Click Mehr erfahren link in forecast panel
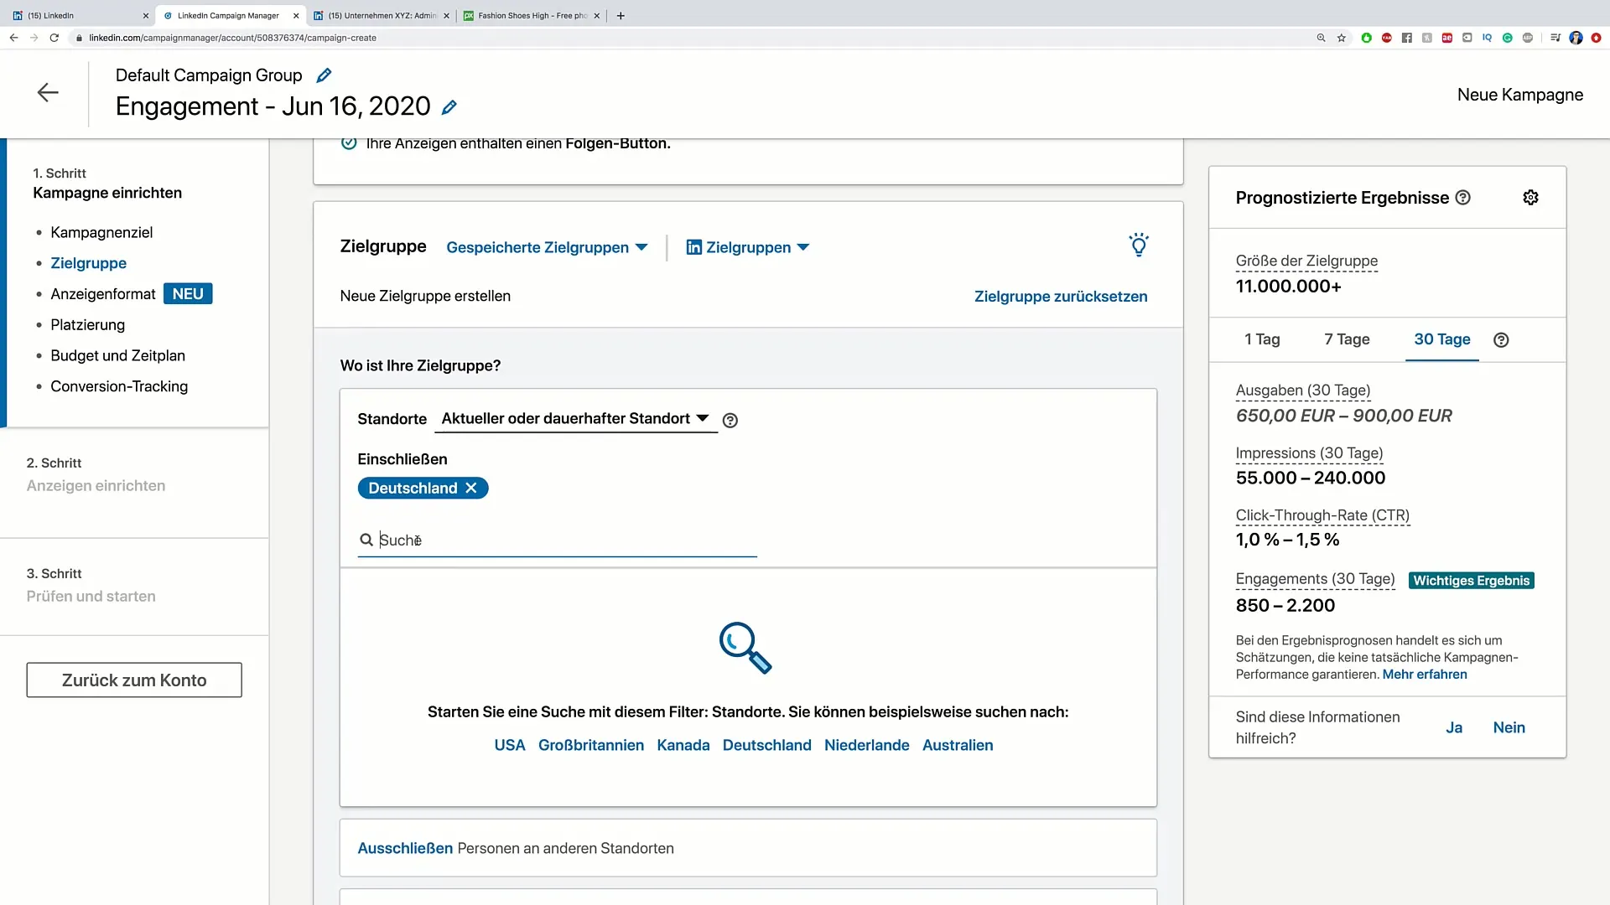1610x905 pixels. (1425, 675)
